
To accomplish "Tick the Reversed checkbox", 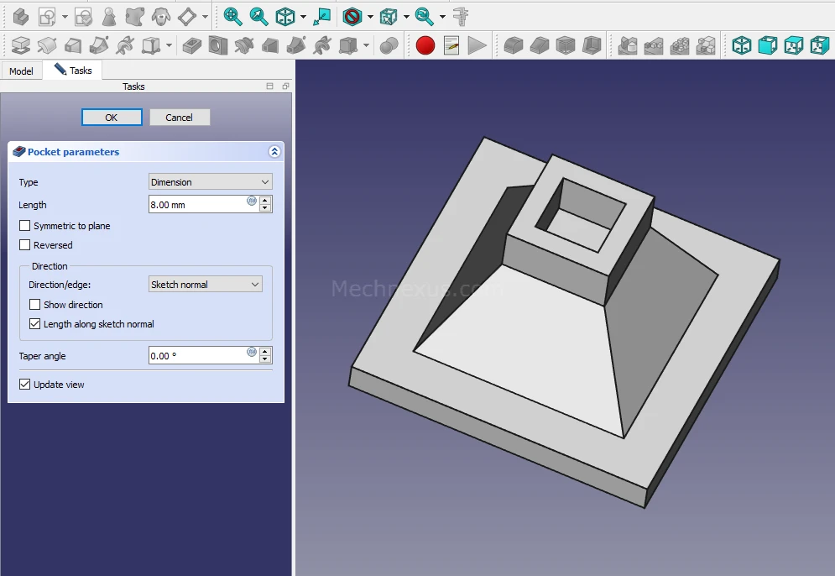I will (25, 245).
